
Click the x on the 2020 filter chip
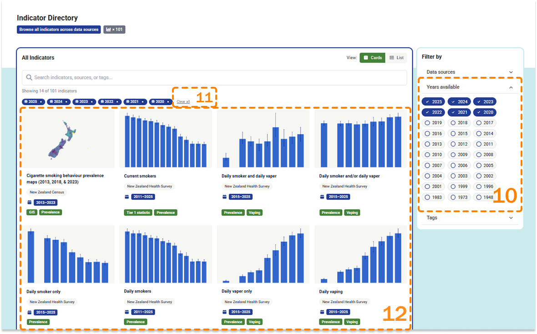tap(168, 102)
